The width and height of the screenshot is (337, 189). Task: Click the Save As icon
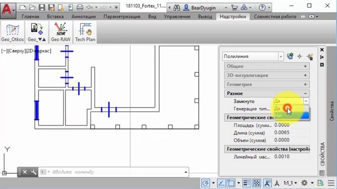click(x=52, y=8)
